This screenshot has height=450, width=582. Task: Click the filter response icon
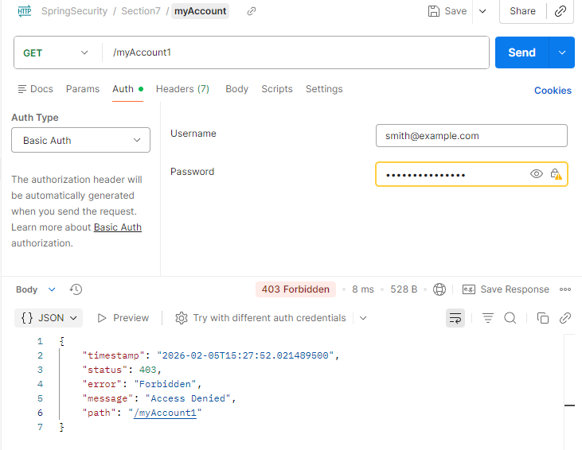(488, 318)
